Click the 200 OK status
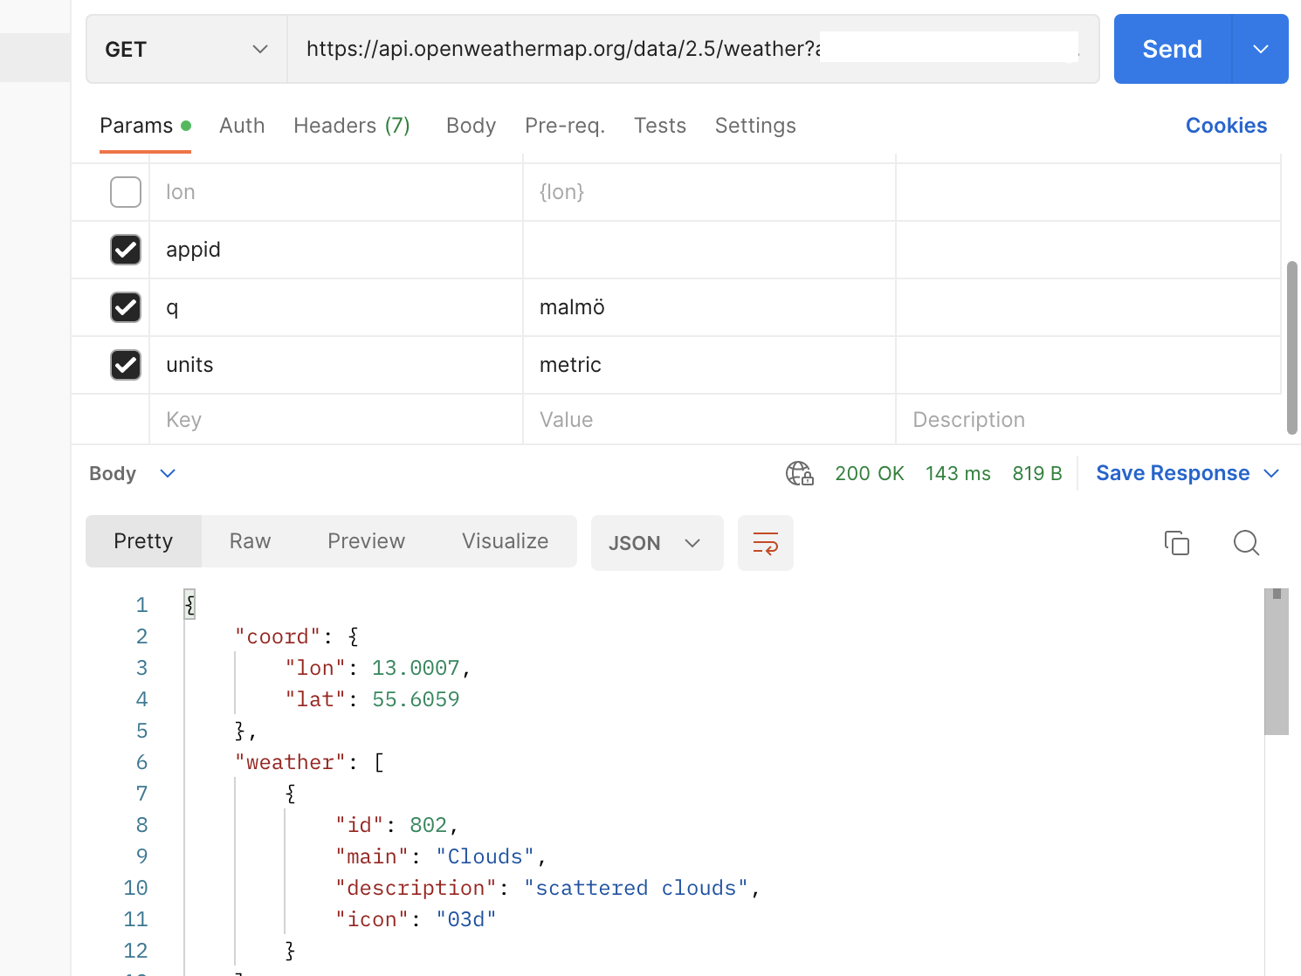The width and height of the screenshot is (1301, 976). coord(870,473)
